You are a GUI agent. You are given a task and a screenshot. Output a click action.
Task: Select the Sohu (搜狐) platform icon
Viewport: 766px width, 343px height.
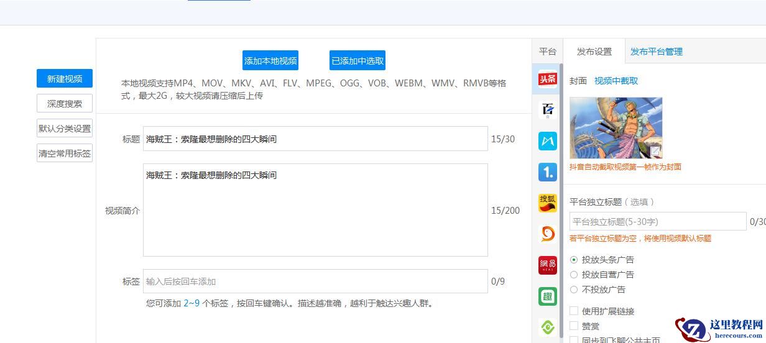548,203
